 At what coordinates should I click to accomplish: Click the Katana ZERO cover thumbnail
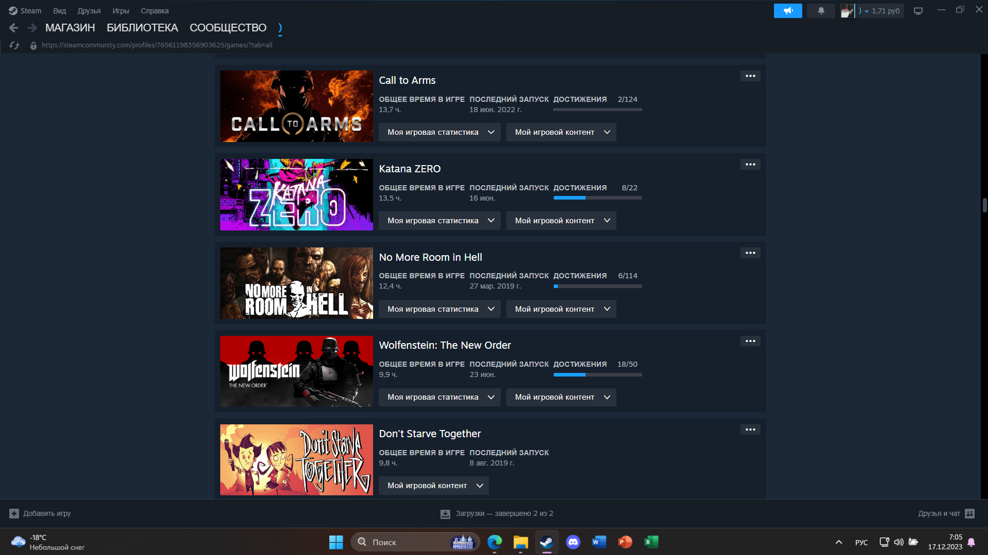(x=296, y=194)
